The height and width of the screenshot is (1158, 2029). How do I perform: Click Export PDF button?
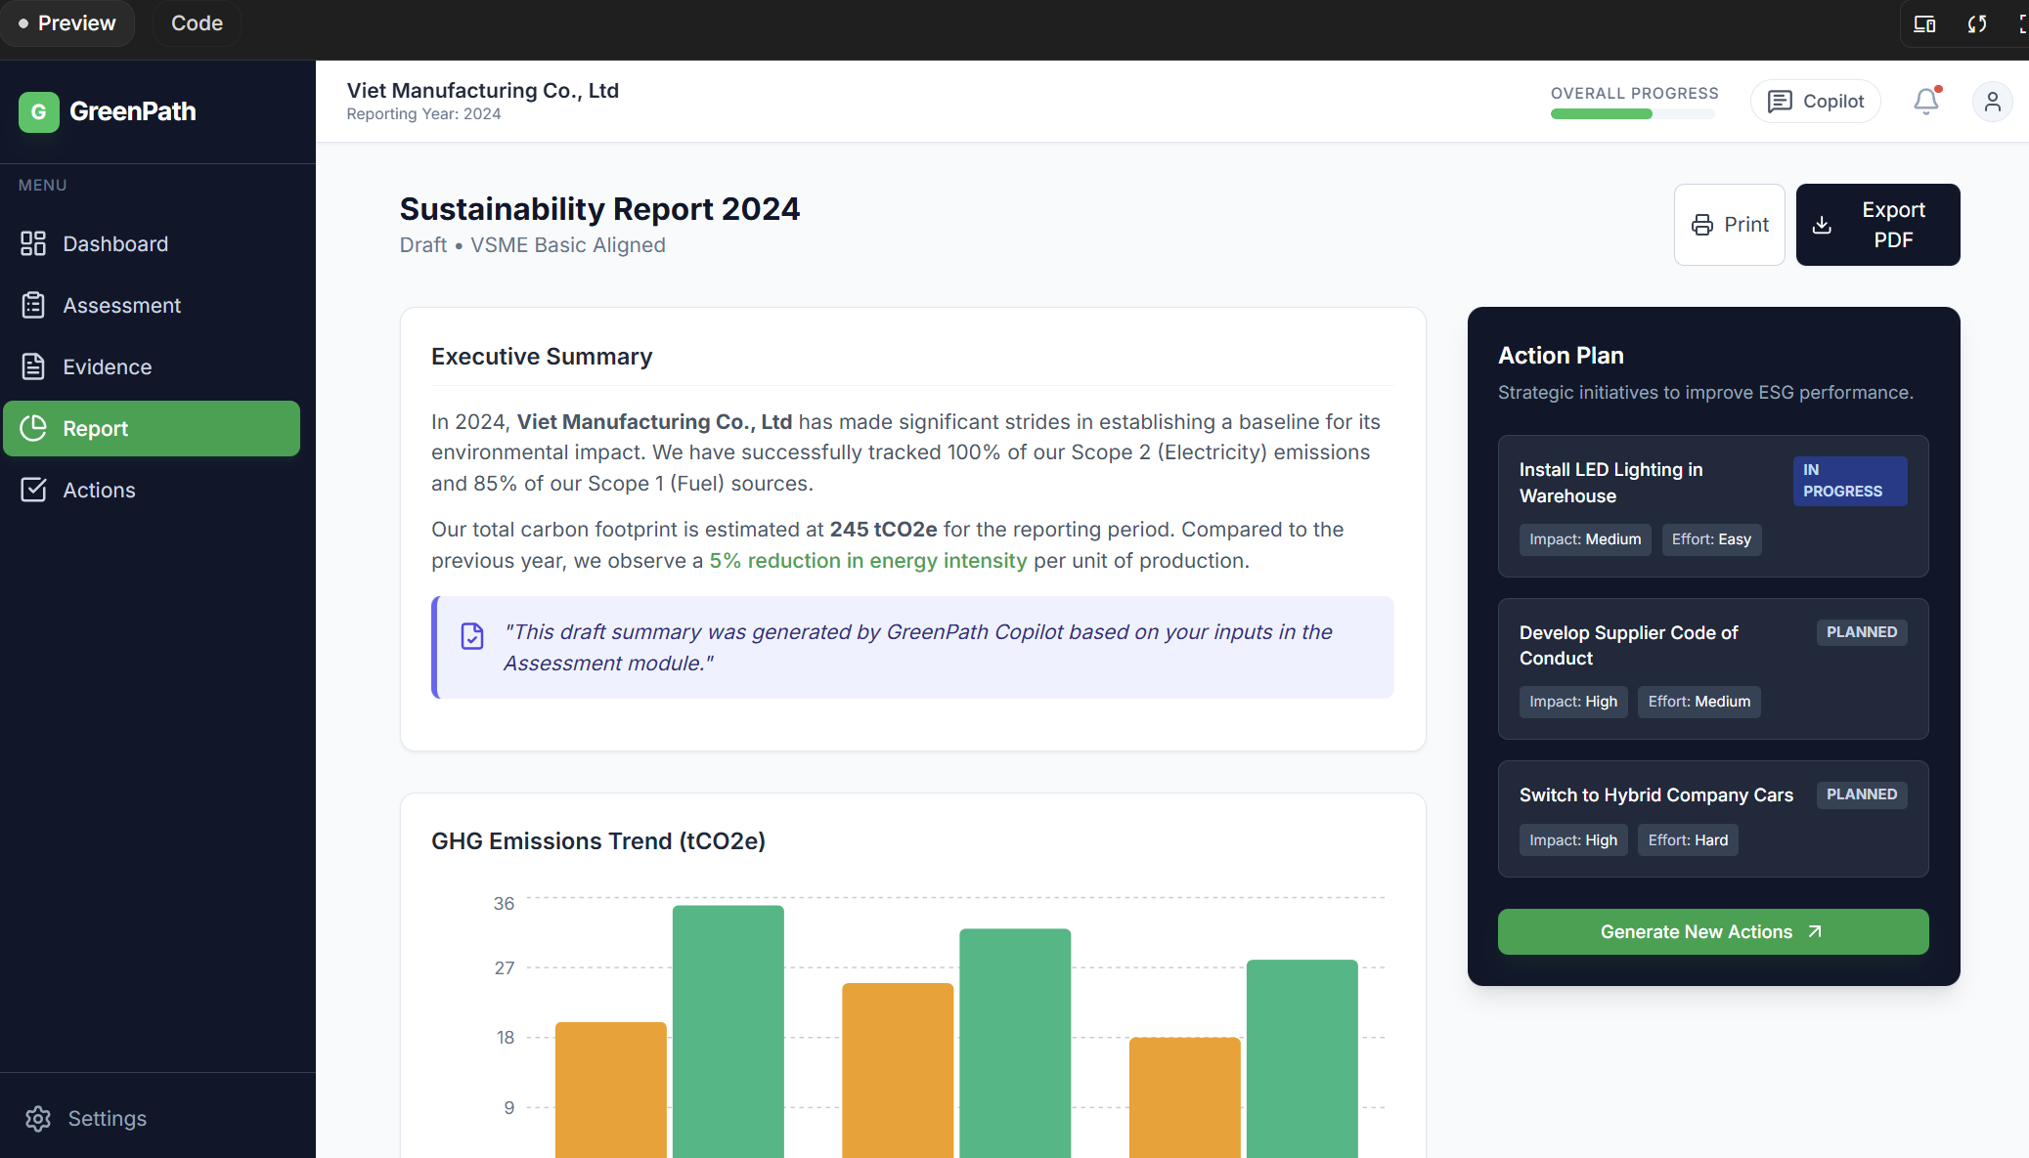point(1877,225)
